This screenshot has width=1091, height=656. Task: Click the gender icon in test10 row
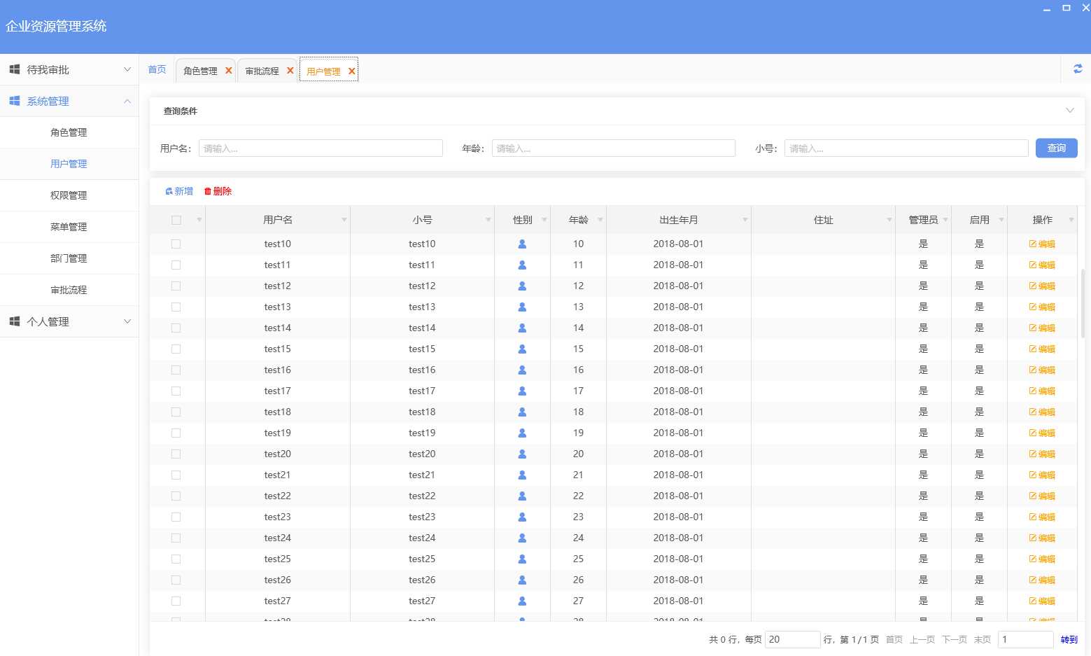coord(522,244)
